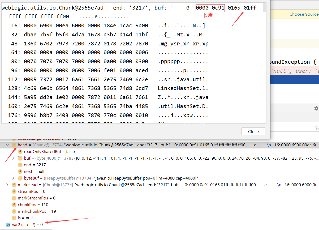Expand the byteBuf HeapByteBuffer node
This screenshot has width=319, height=230.
click(x=14, y=178)
